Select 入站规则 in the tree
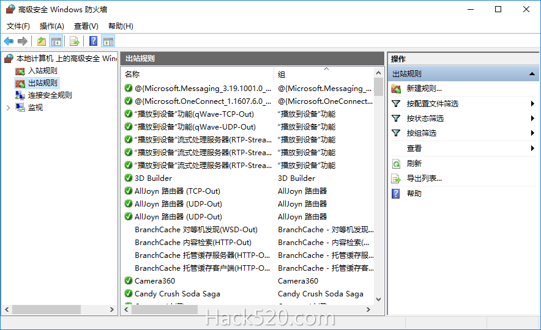 (x=42, y=71)
